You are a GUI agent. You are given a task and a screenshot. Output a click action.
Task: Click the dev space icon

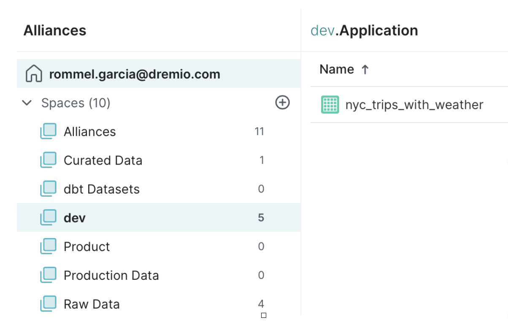click(48, 217)
